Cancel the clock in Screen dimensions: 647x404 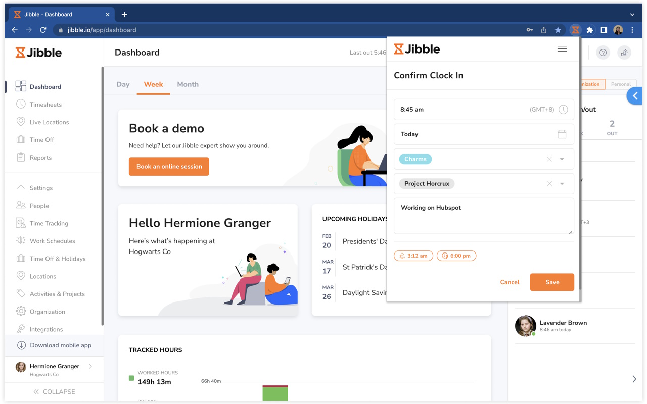(510, 282)
